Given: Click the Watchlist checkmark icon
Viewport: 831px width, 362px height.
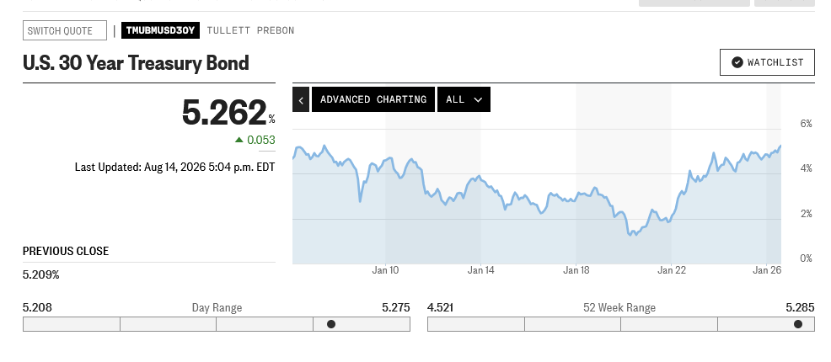Looking at the screenshot, I should pos(737,62).
